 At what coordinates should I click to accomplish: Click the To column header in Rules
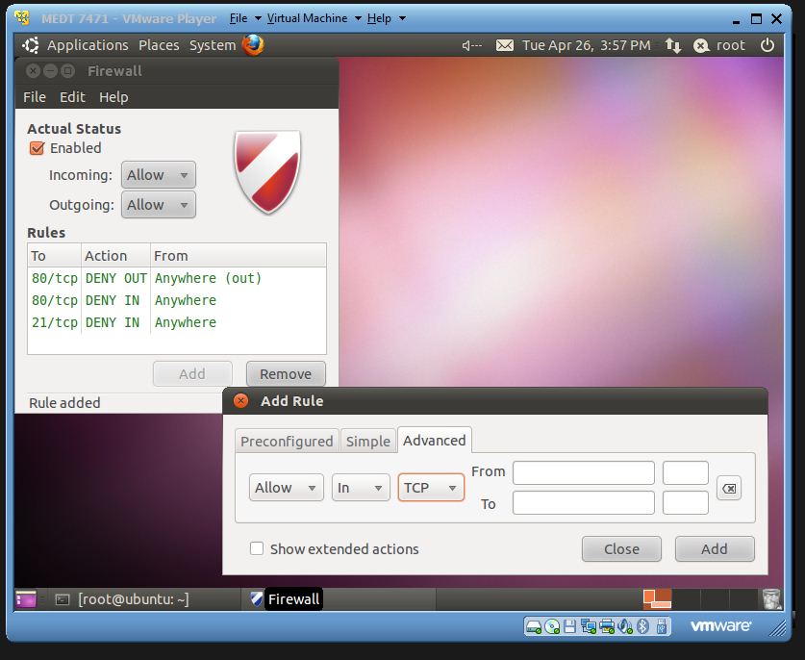(x=55, y=255)
